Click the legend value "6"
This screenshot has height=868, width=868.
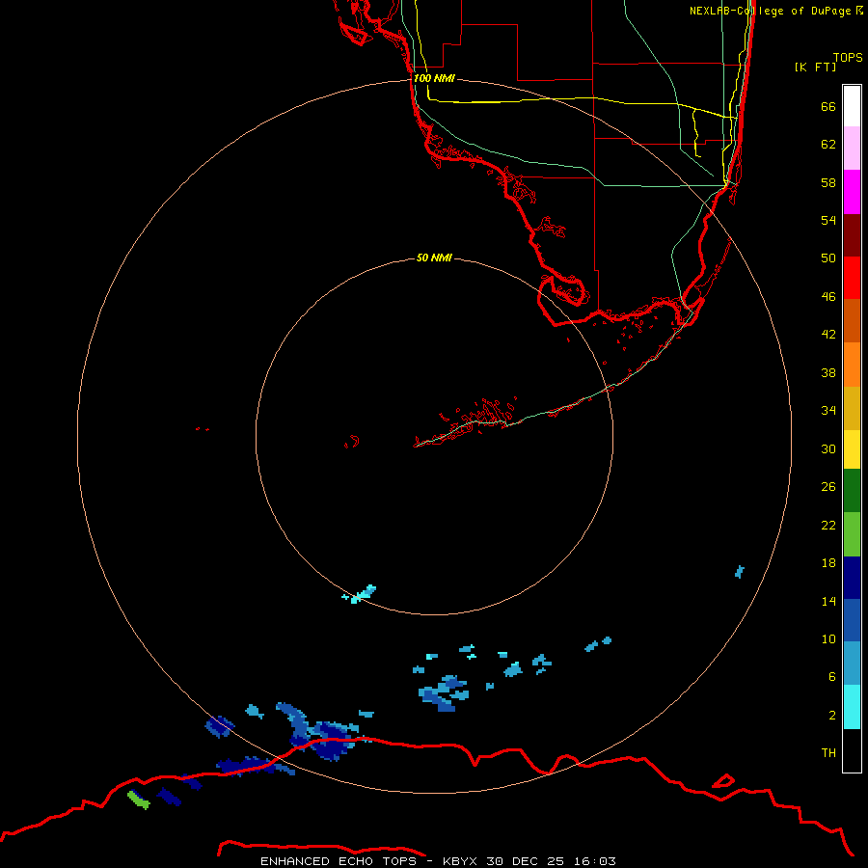click(x=832, y=677)
